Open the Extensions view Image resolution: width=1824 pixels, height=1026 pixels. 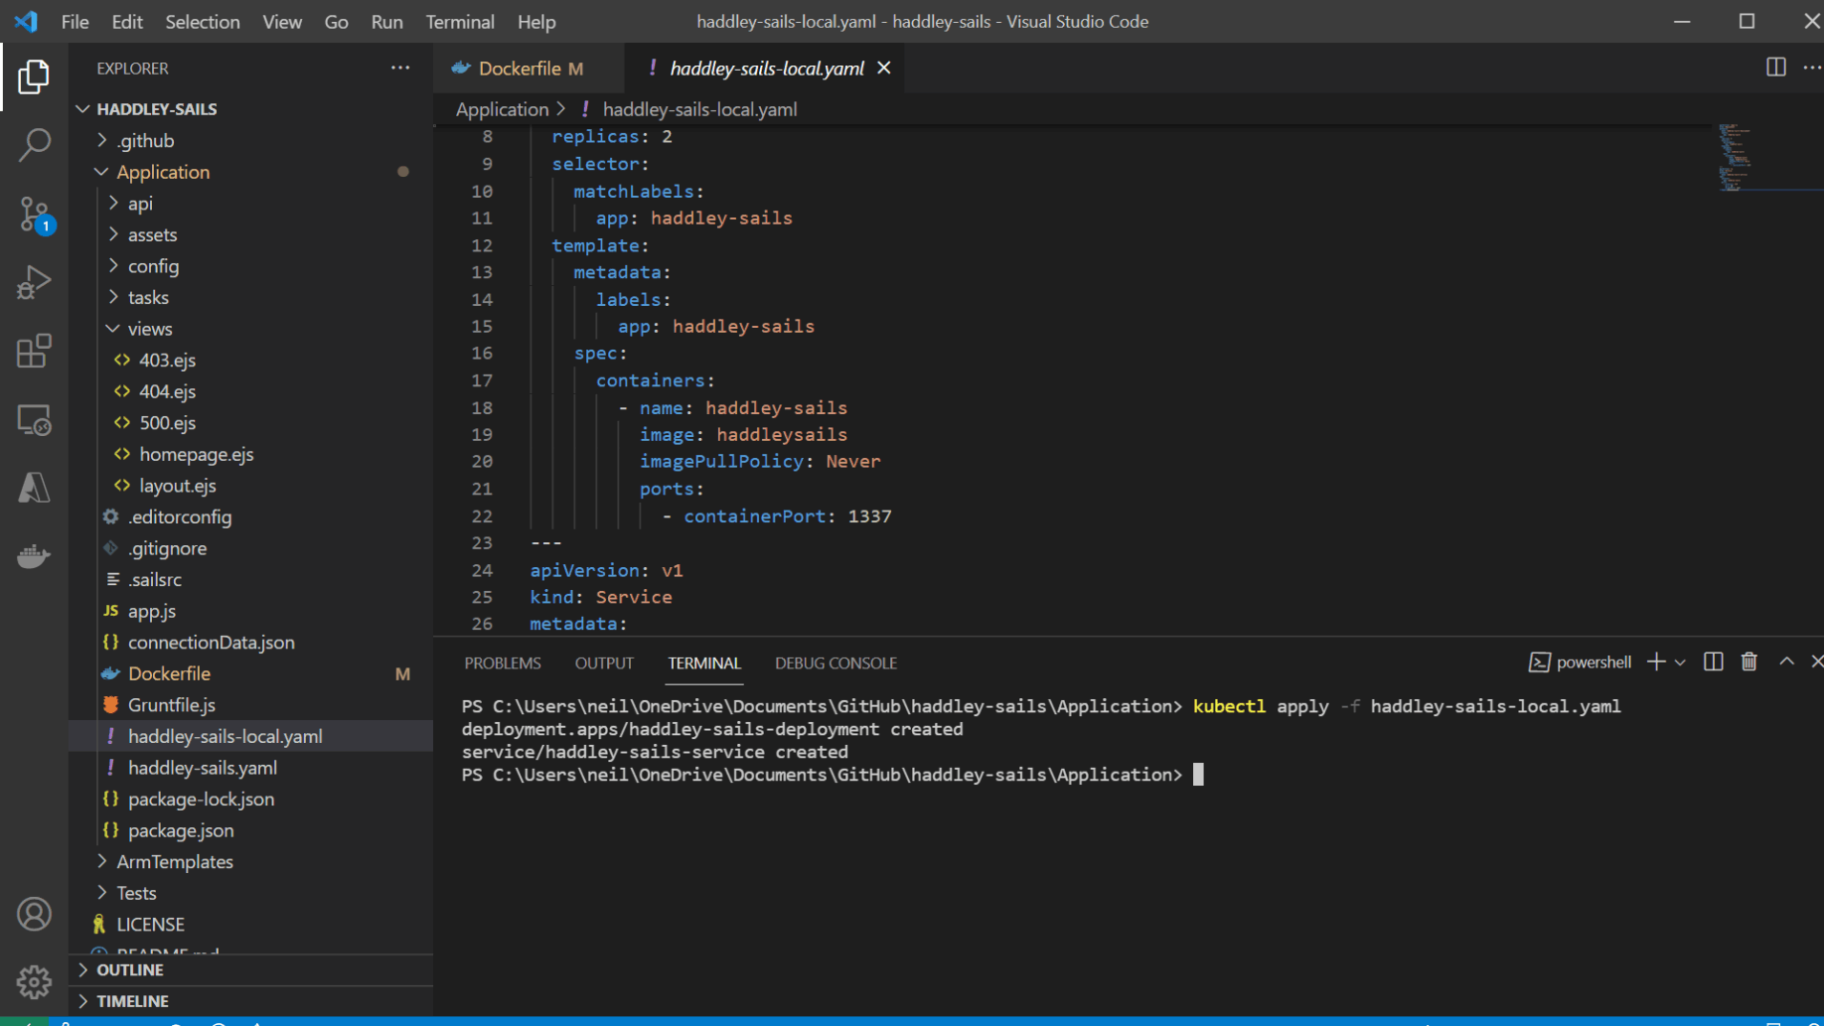[34, 351]
